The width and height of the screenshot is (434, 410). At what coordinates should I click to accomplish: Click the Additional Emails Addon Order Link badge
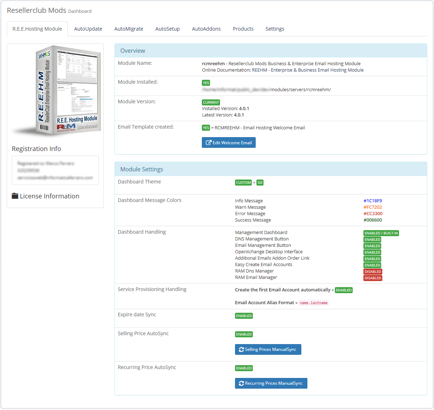373,259
